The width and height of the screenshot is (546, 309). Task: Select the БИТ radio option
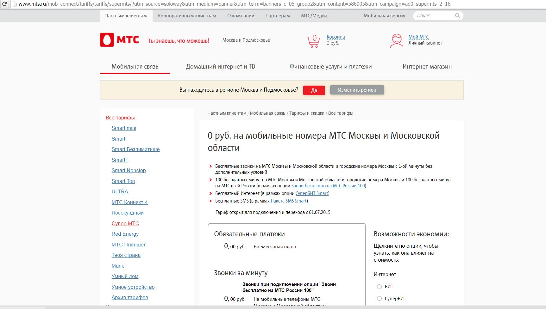(379, 287)
